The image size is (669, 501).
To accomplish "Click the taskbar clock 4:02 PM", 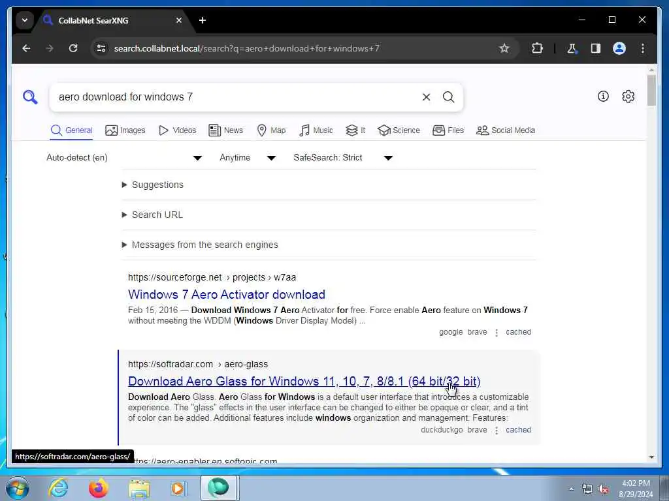I will coord(636,489).
